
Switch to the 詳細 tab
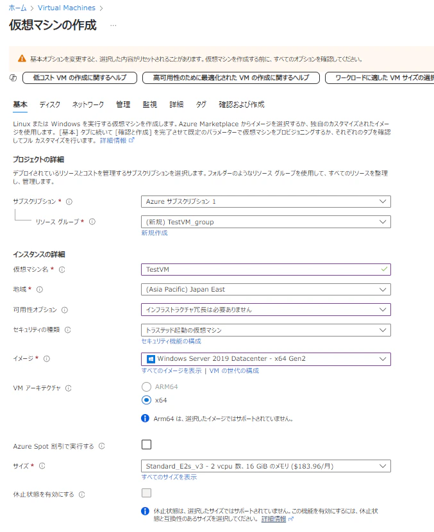click(176, 104)
